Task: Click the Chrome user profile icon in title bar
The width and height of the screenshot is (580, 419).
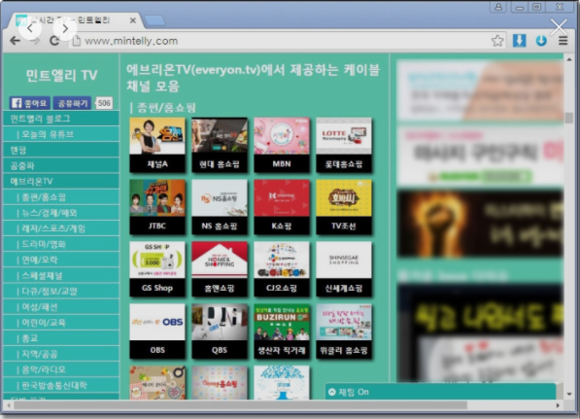Action: (x=498, y=7)
